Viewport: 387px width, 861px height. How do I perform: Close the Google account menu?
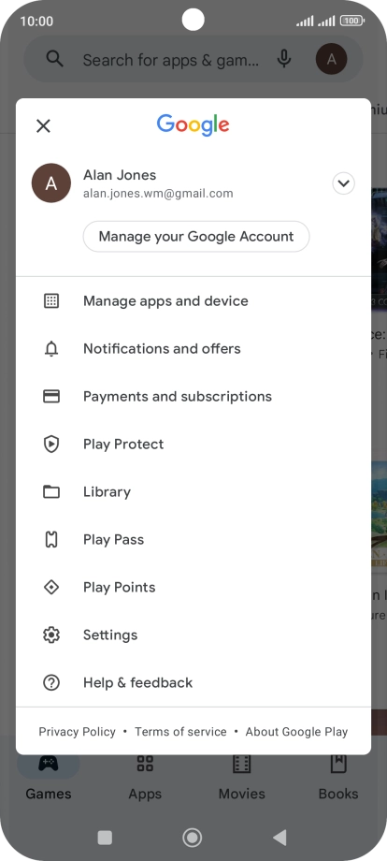[x=43, y=125]
